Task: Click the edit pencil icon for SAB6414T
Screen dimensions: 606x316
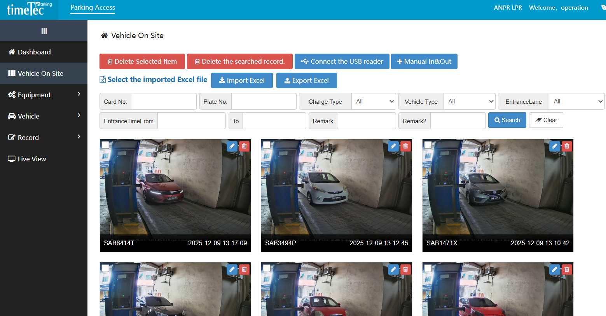Action: click(232, 146)
